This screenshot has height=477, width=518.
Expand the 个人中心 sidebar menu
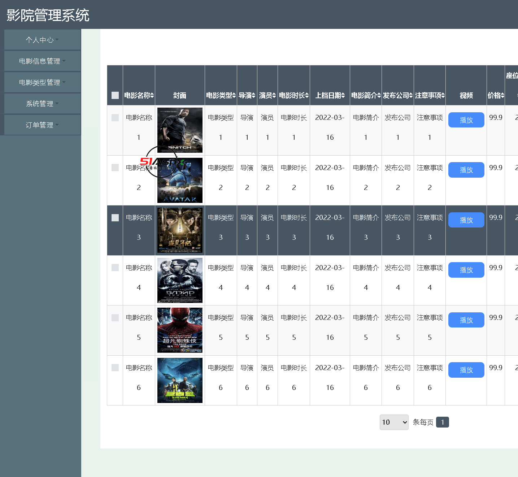tap(42, 40)
